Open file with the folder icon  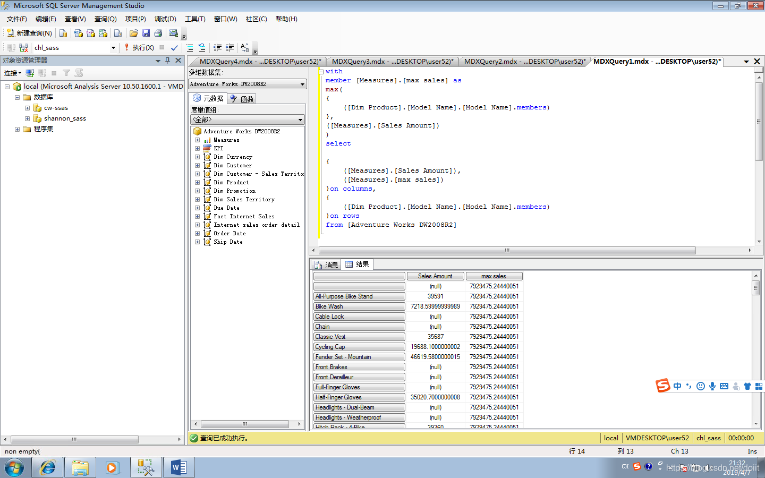(134, 33)
